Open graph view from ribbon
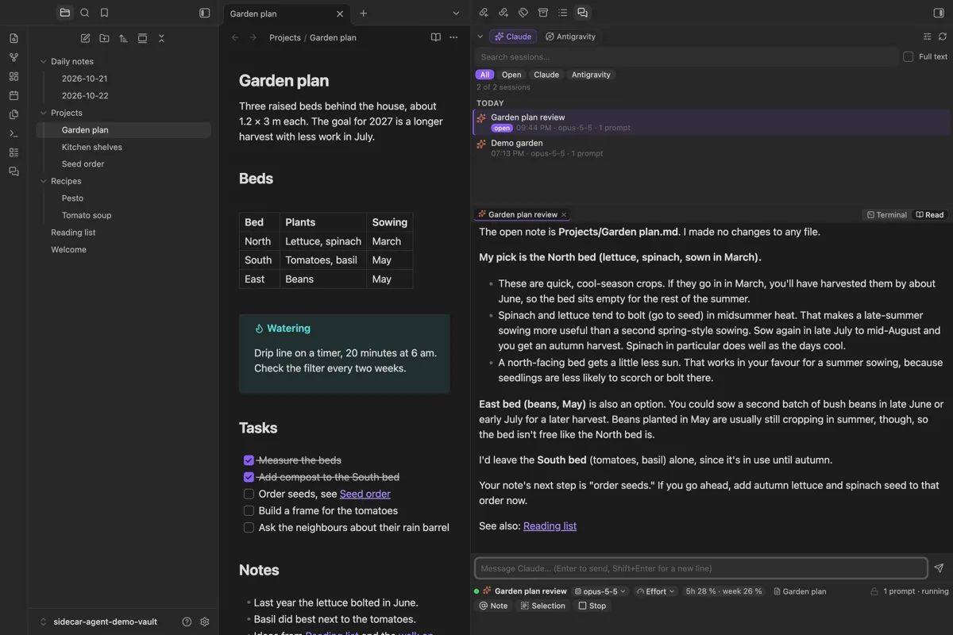 click(14, 57)
